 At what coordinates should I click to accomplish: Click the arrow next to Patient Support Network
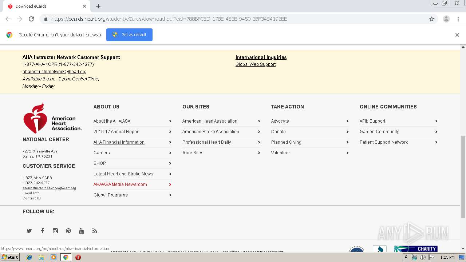point(436,142)
